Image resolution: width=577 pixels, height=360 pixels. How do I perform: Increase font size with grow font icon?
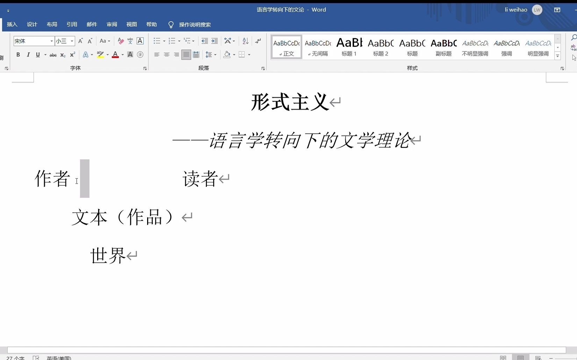pos(80,41)
